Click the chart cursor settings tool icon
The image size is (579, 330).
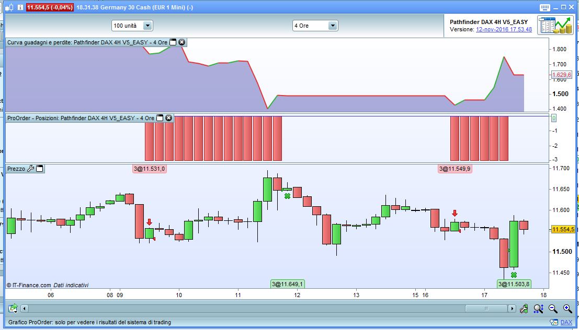click(524, 309)
